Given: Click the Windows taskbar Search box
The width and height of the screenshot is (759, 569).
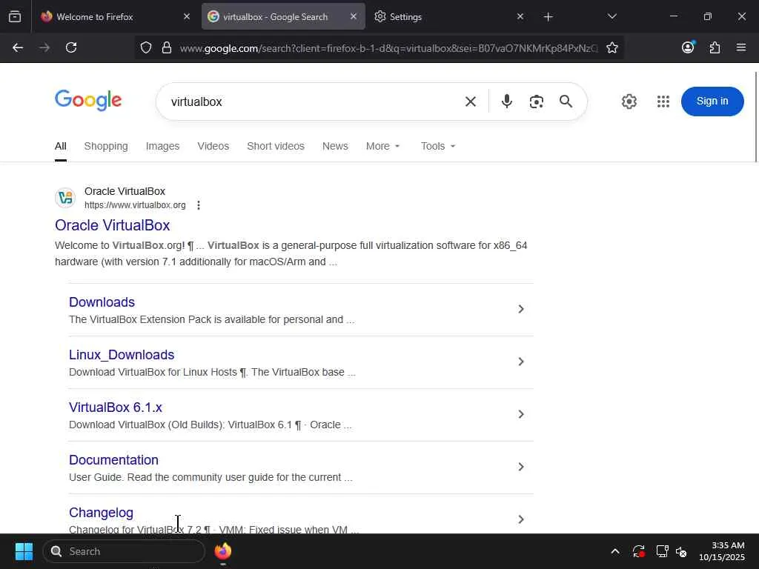Looking at the screenshot, I should point(124,551).
